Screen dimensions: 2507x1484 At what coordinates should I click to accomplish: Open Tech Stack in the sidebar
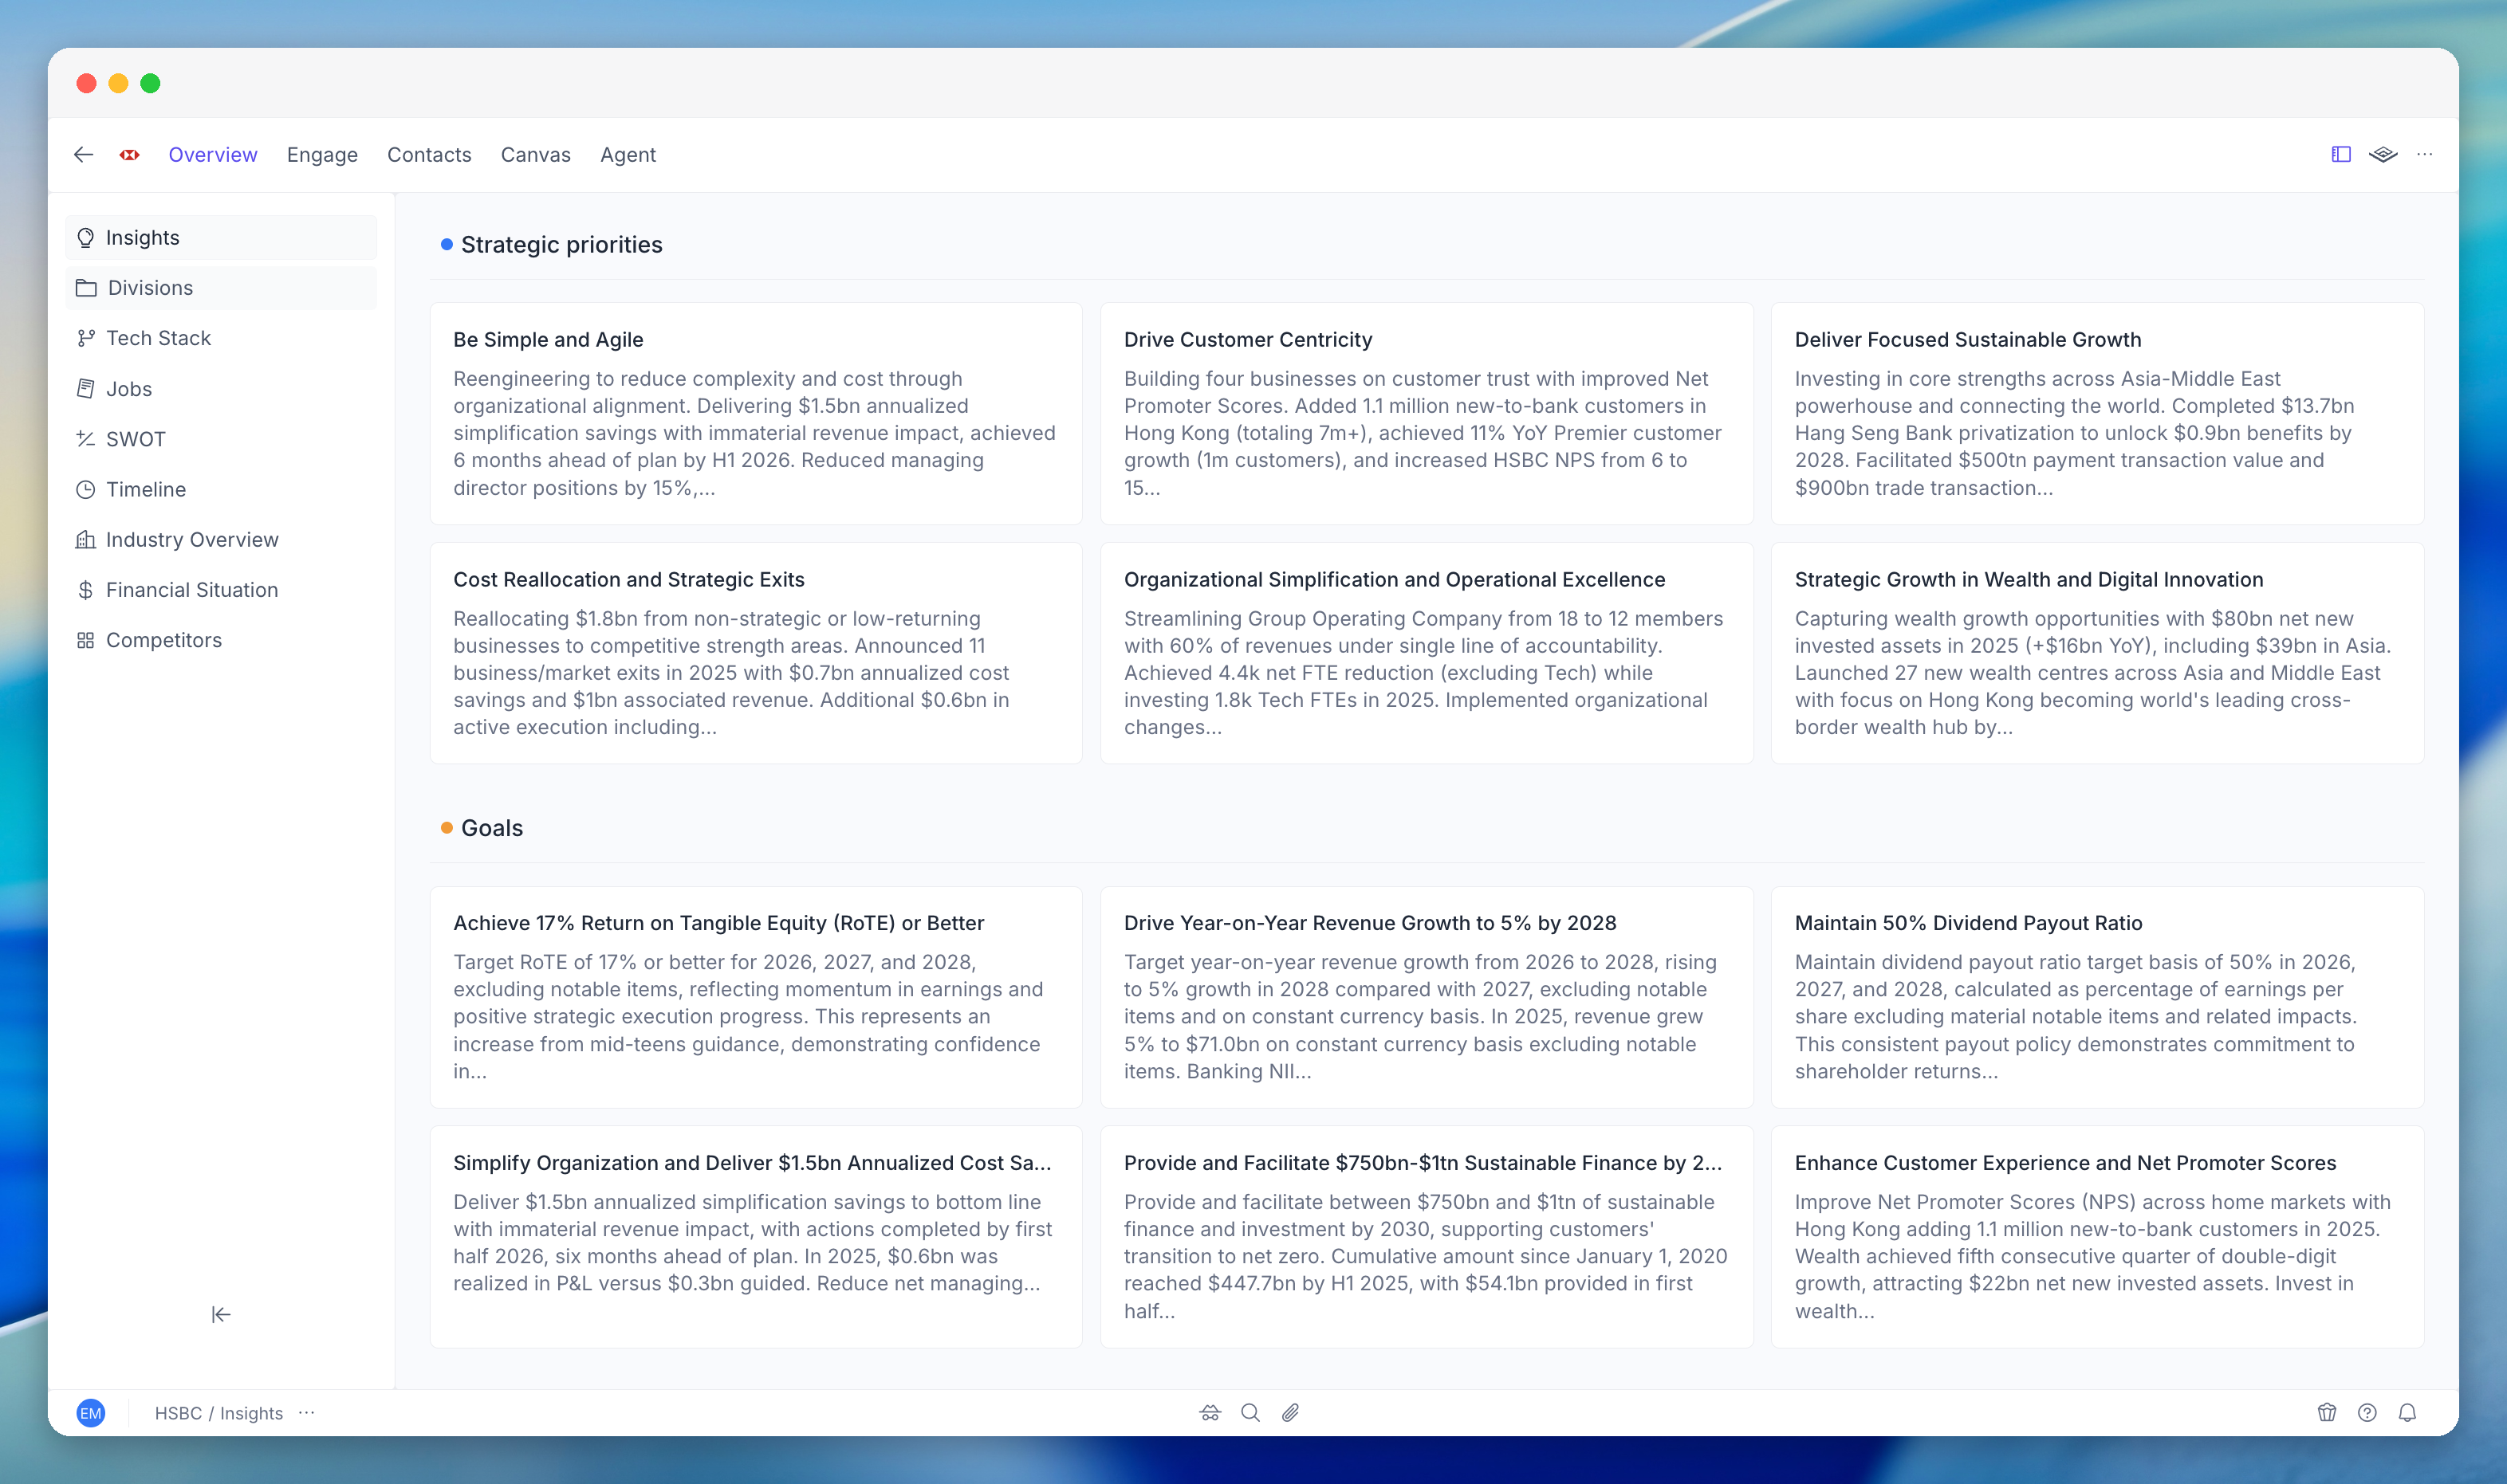coord(221,338)
